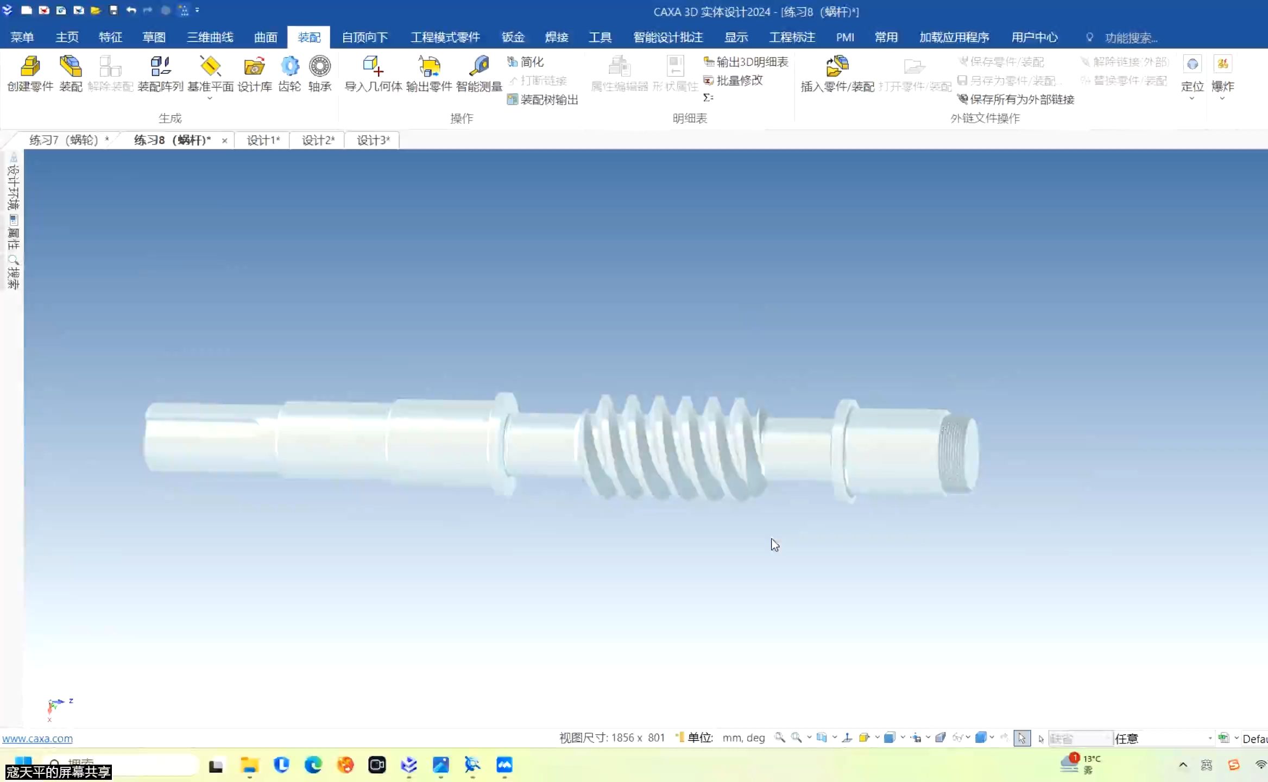Image resolution: width=1268 pixels, height=782 pixels.
Task: Toggle the arrow selection mode button in status bar
Action: 1021,738
